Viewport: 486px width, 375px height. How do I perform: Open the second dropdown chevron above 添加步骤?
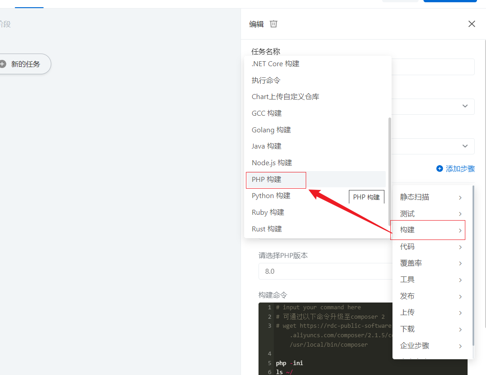(465, 146)
